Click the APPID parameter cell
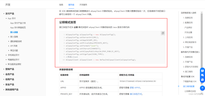The image size is (205, 96). [69, 89]
